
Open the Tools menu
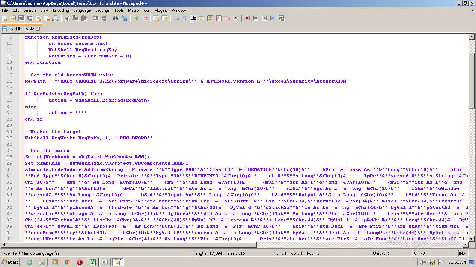(119, 10)
